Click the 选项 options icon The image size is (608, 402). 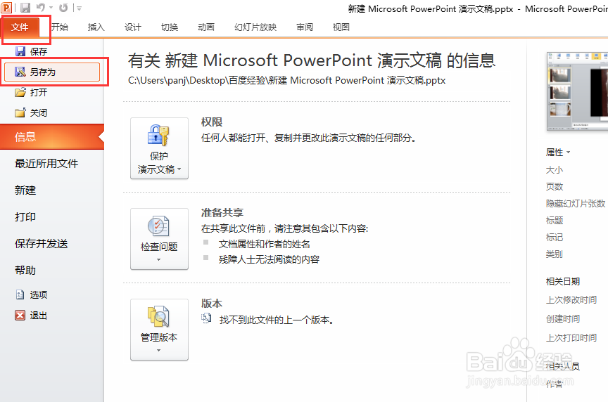20,294
